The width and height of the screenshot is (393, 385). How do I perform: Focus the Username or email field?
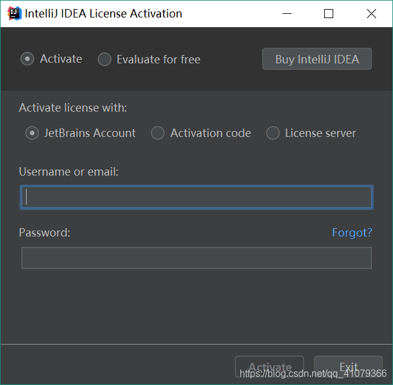point(197,197)
